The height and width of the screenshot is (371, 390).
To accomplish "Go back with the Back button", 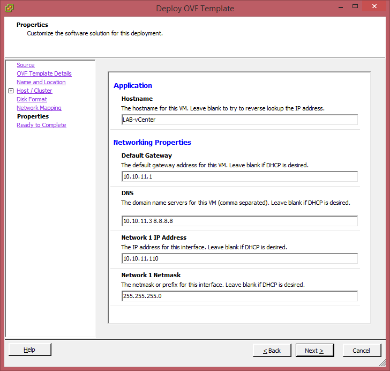I will point(272,351).
